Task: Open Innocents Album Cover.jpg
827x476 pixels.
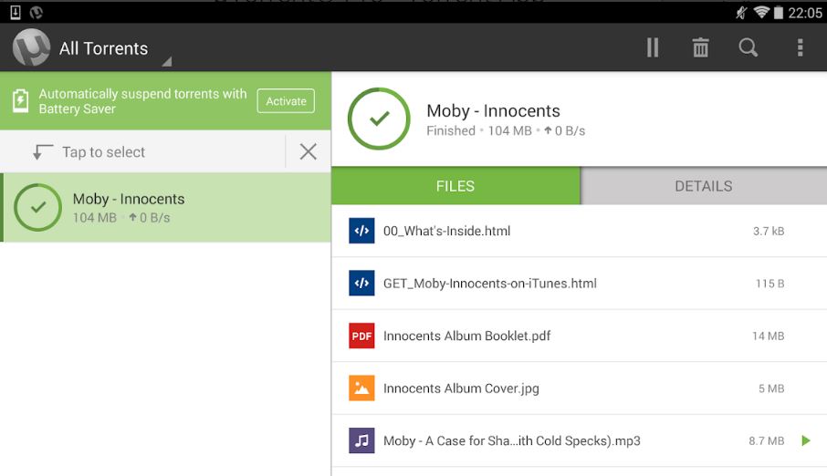Action: pos(579,388)
